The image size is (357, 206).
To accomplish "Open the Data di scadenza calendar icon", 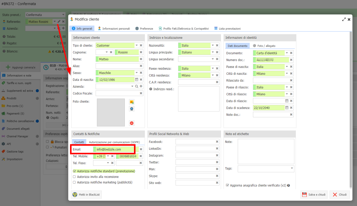I will coord(287,108).
